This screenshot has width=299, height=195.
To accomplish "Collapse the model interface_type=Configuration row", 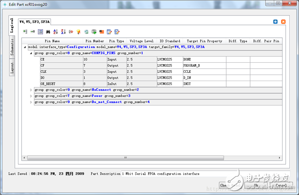I will [x=25, y=47].
